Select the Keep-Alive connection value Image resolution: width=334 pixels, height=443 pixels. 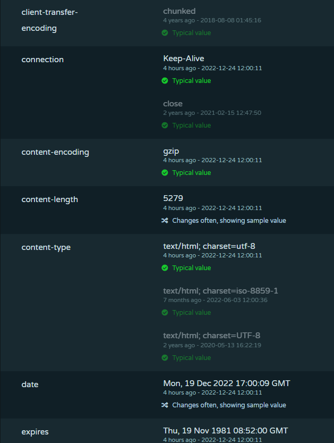click(x=184, y=58)
